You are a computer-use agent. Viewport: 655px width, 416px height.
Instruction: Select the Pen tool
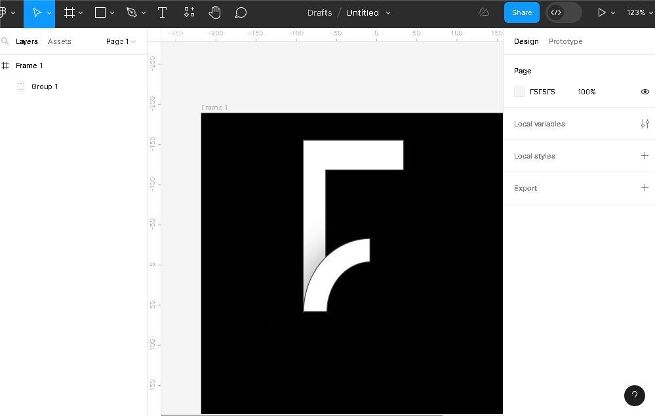[131, 12]
